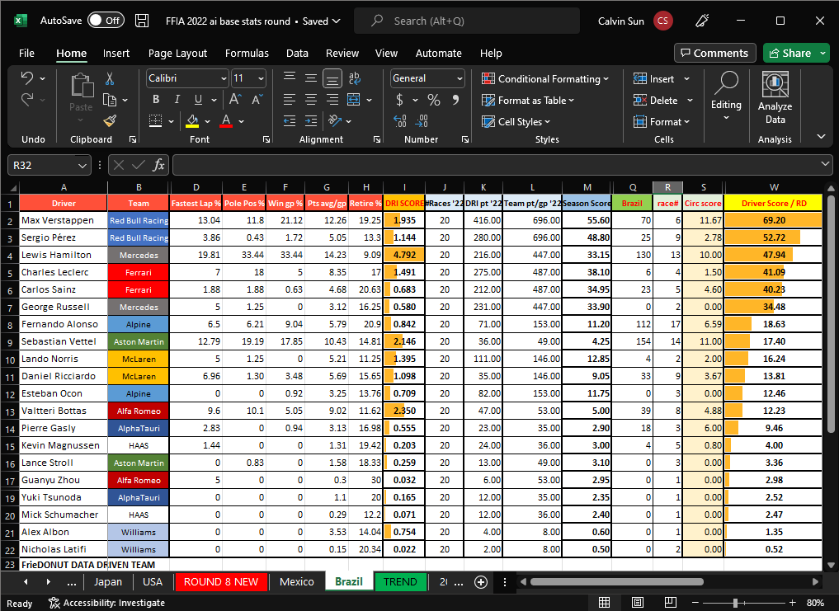Click the Center horizontal align icon
Viewport: 839px width, 611px height.
coord(311,100)
